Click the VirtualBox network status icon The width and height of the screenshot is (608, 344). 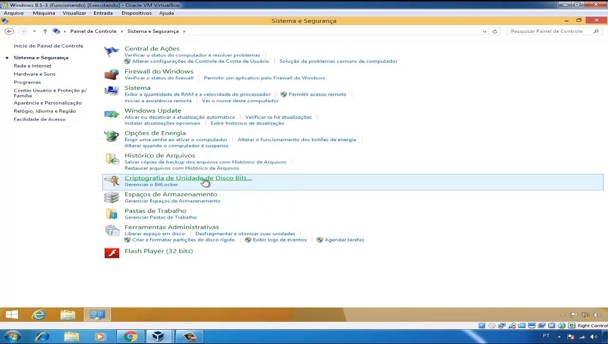(502, 326)
